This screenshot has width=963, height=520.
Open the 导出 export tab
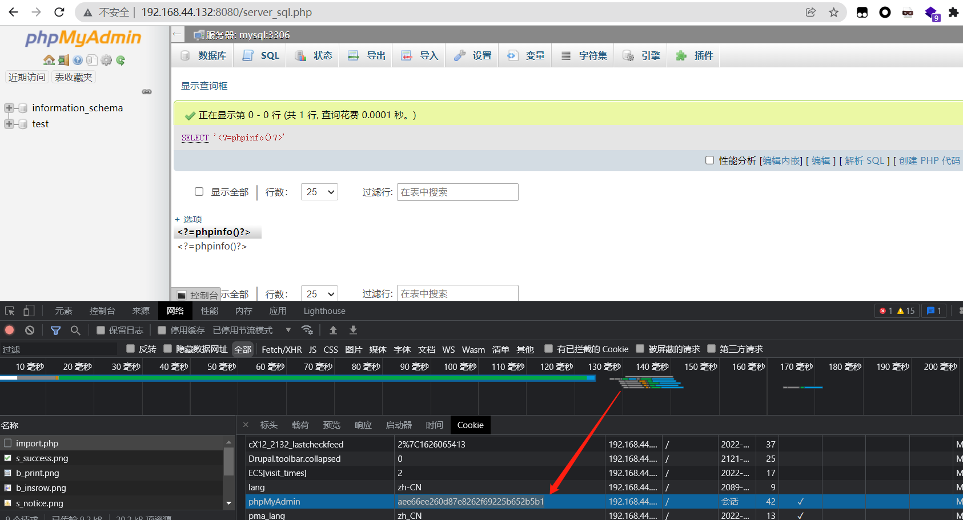(x=367, y=55)
